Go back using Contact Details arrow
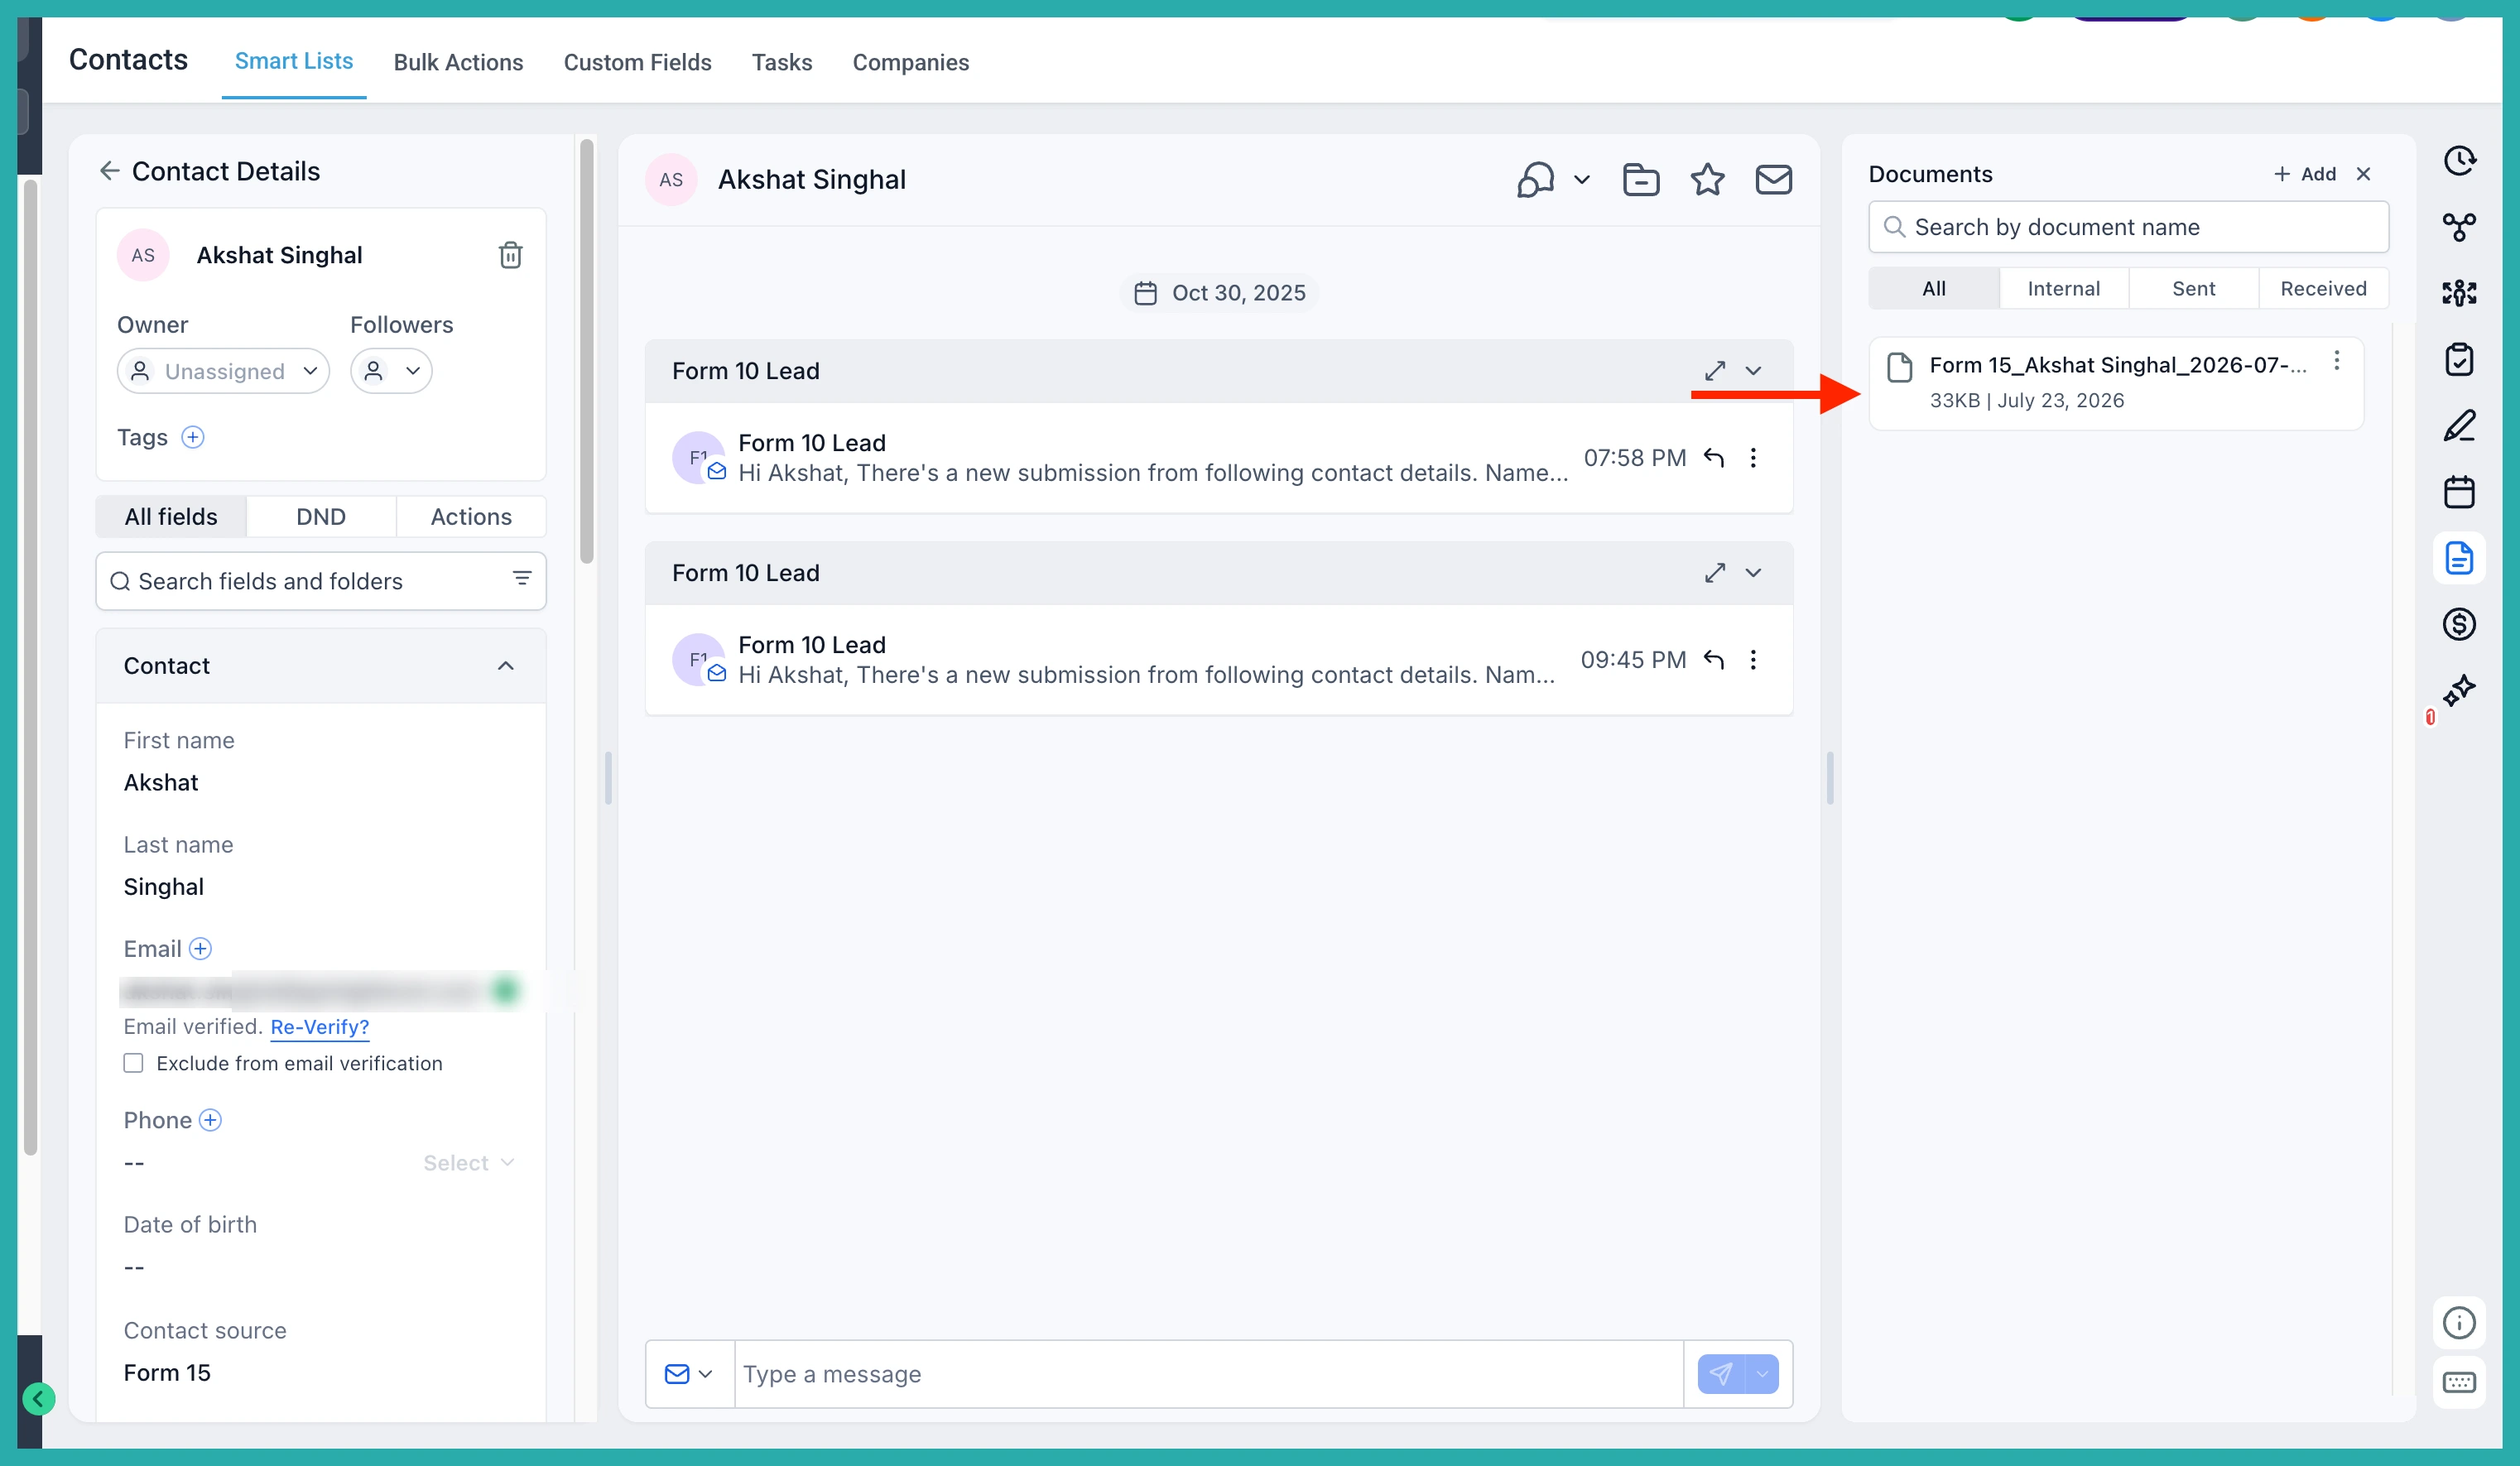Screen dimensions: 2520x1466 tap(109, 171)
